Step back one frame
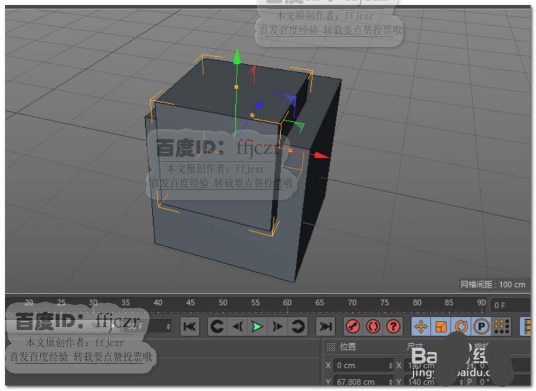 (237, 327)
